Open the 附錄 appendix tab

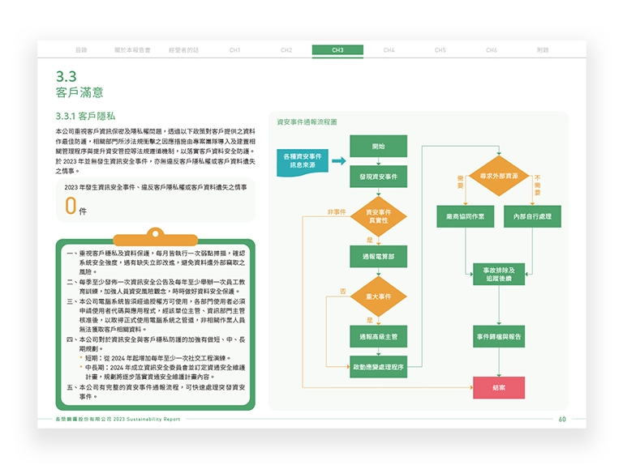click(543, 50)
